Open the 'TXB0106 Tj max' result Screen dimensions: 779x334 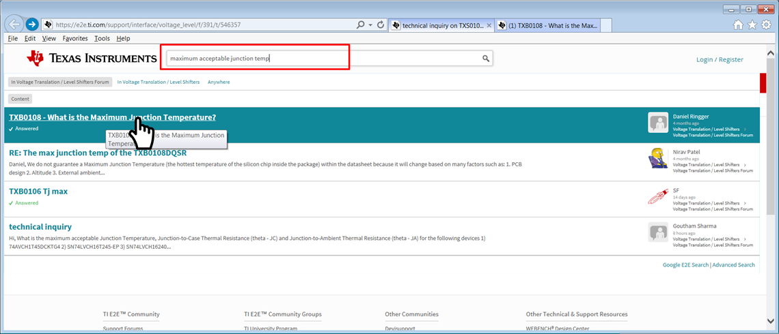pos(38,192)
